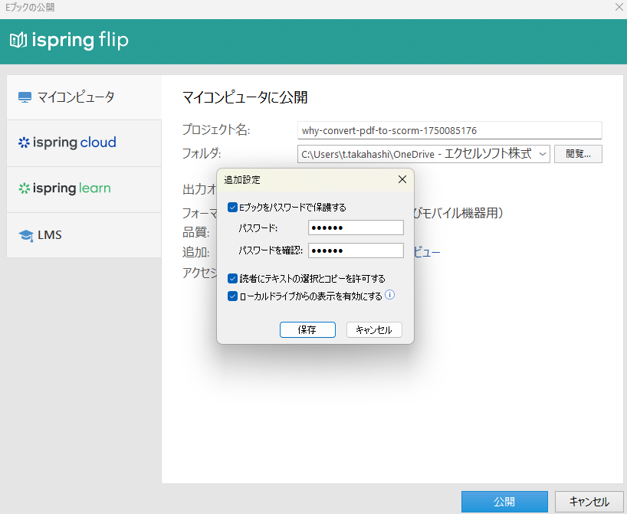Screen dimensions: 627x514
Task: Click the iSpring Learn green logo icon
Action: (25, 188)
